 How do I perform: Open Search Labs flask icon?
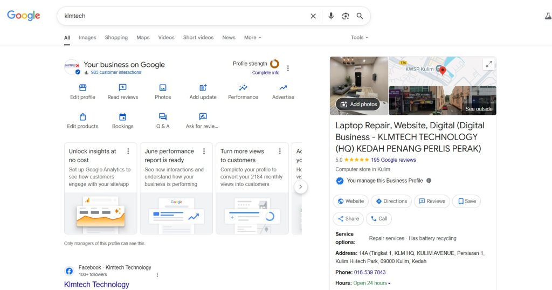point(548,16)
